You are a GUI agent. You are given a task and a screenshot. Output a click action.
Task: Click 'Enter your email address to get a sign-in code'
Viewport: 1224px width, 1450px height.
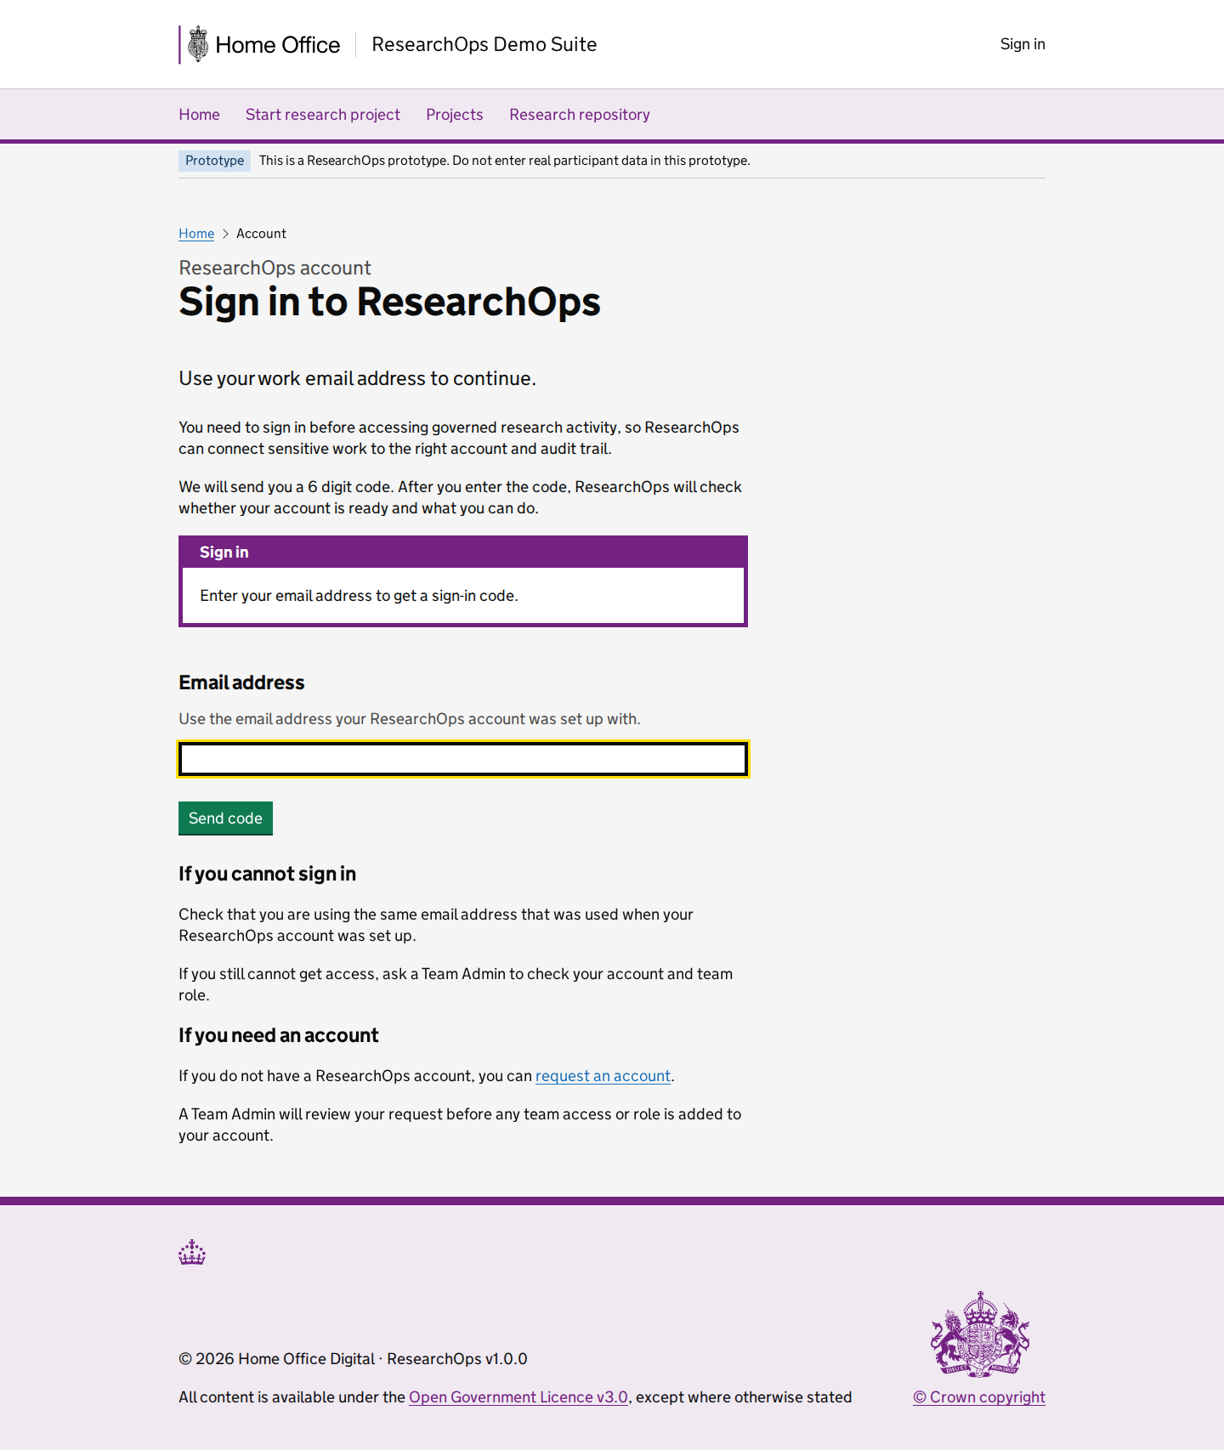[x=359, y=596]
